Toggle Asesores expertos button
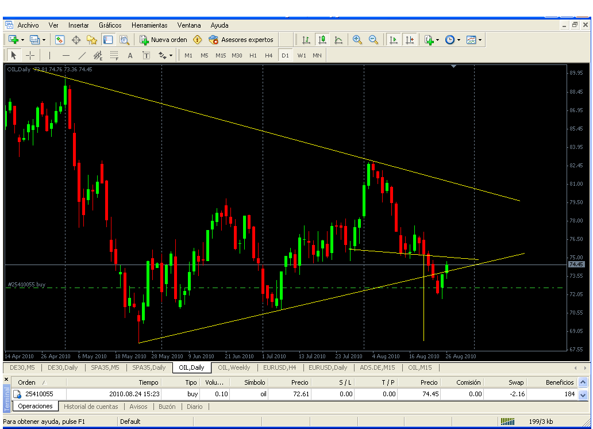Screen dimensions: 593x429 241,40
